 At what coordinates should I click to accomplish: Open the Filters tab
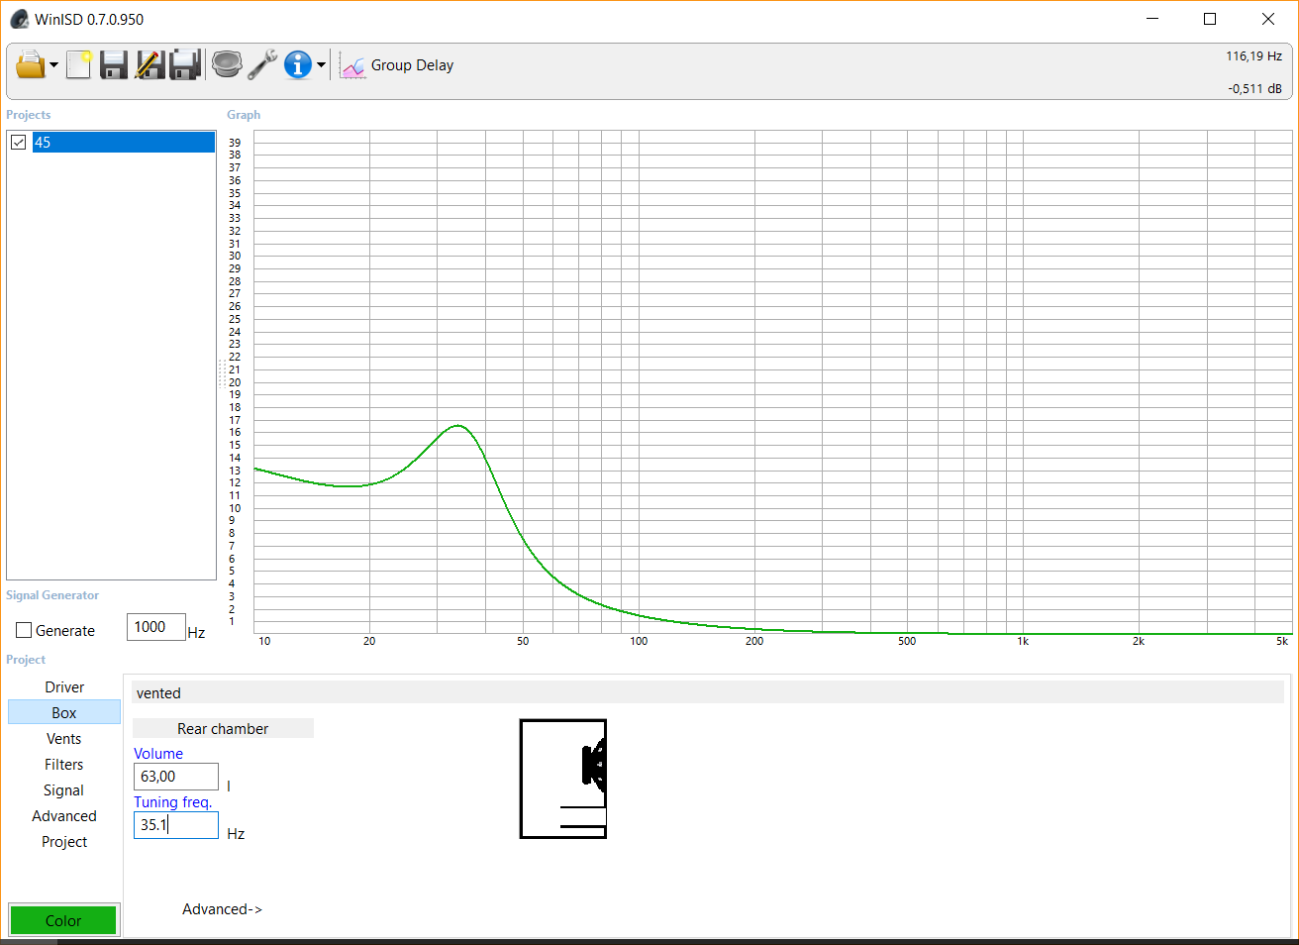[64, 765]
